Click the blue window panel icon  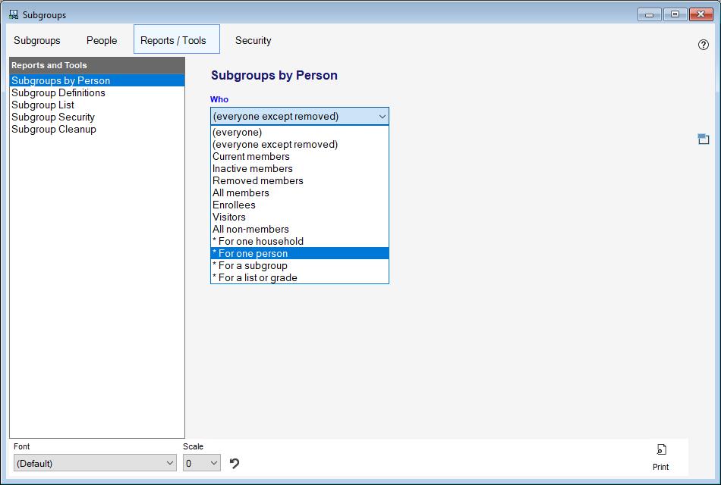(703, 139)
